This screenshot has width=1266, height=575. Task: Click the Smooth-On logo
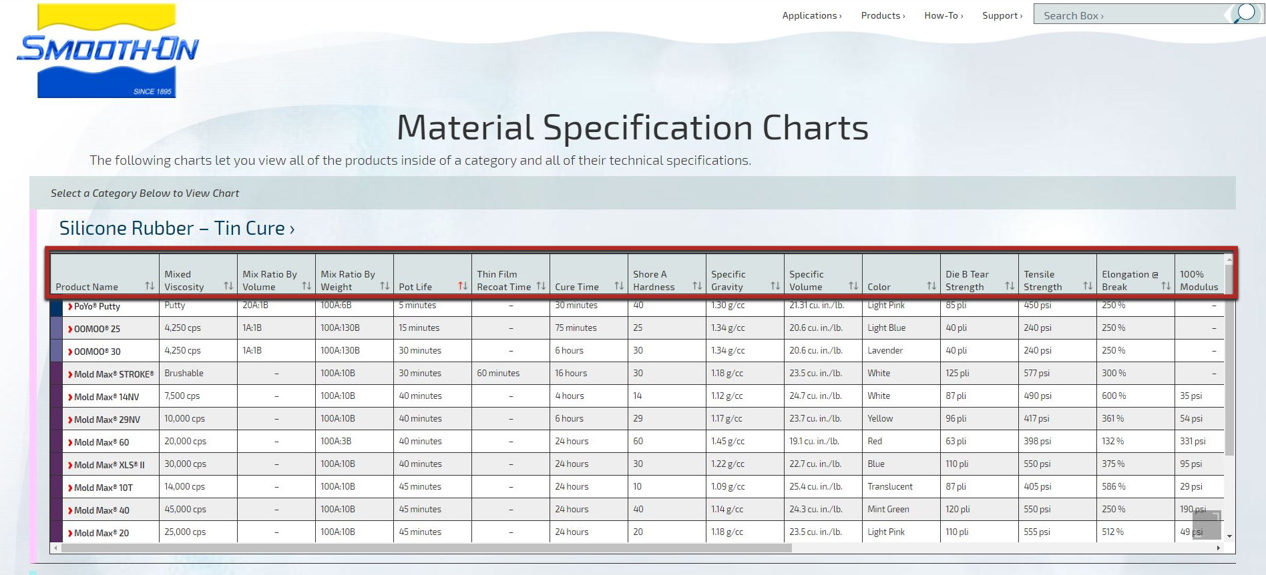click(107, 51)
